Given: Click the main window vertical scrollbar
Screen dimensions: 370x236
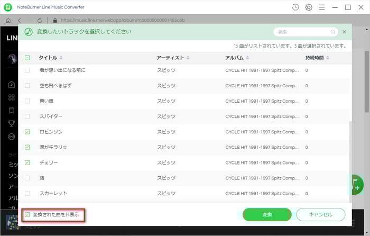Looking at the screenshot, I should (367, 81).
